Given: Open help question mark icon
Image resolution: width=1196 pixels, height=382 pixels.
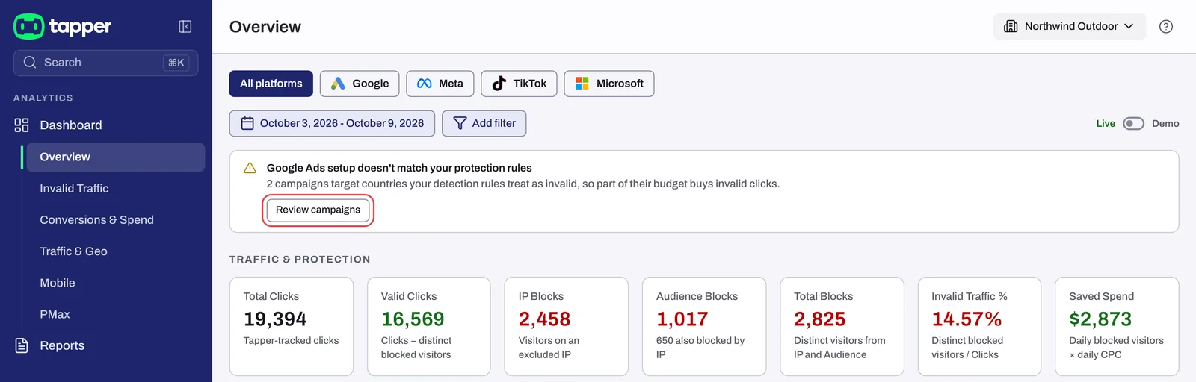Looking at the screenshot, I should click(x=1166, y=27).
